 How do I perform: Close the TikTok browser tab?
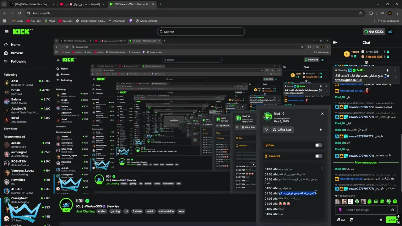[x=53, y=4]
